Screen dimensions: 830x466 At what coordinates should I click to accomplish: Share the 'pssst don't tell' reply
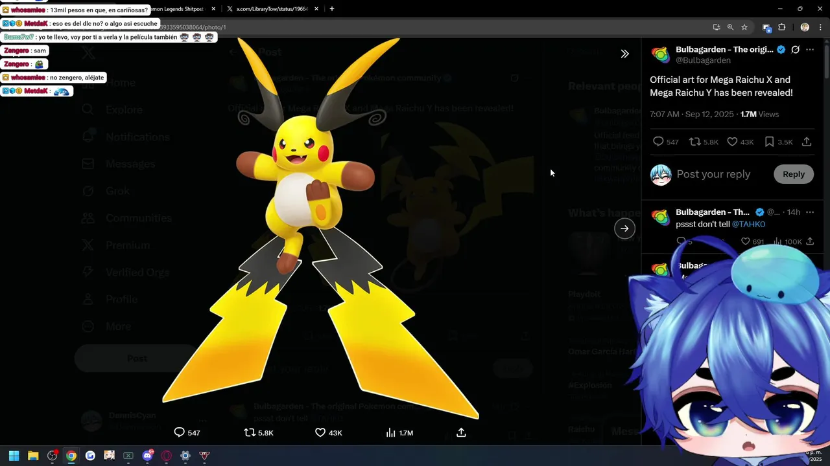pyautogui.click(x=811, y=241)
